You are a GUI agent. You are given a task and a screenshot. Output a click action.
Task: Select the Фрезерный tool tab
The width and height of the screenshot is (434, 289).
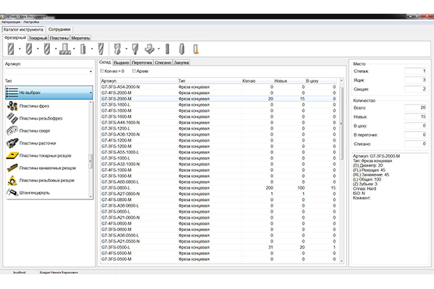point(15,38)
